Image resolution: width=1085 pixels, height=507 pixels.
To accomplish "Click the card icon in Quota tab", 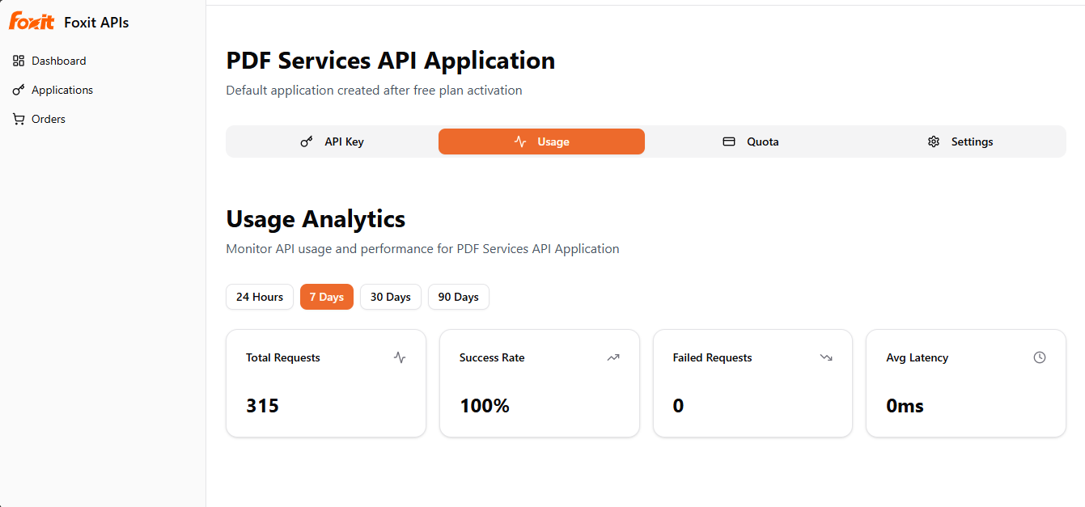I will pos(729,142).
